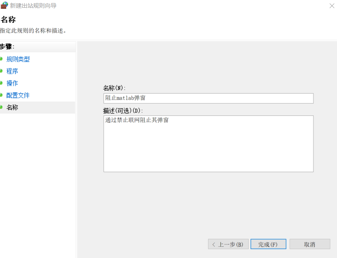Image resolution: width=337 pixels, height=258 pixels.
Task: Go to the 操作 step
Action: coord(12,83)
